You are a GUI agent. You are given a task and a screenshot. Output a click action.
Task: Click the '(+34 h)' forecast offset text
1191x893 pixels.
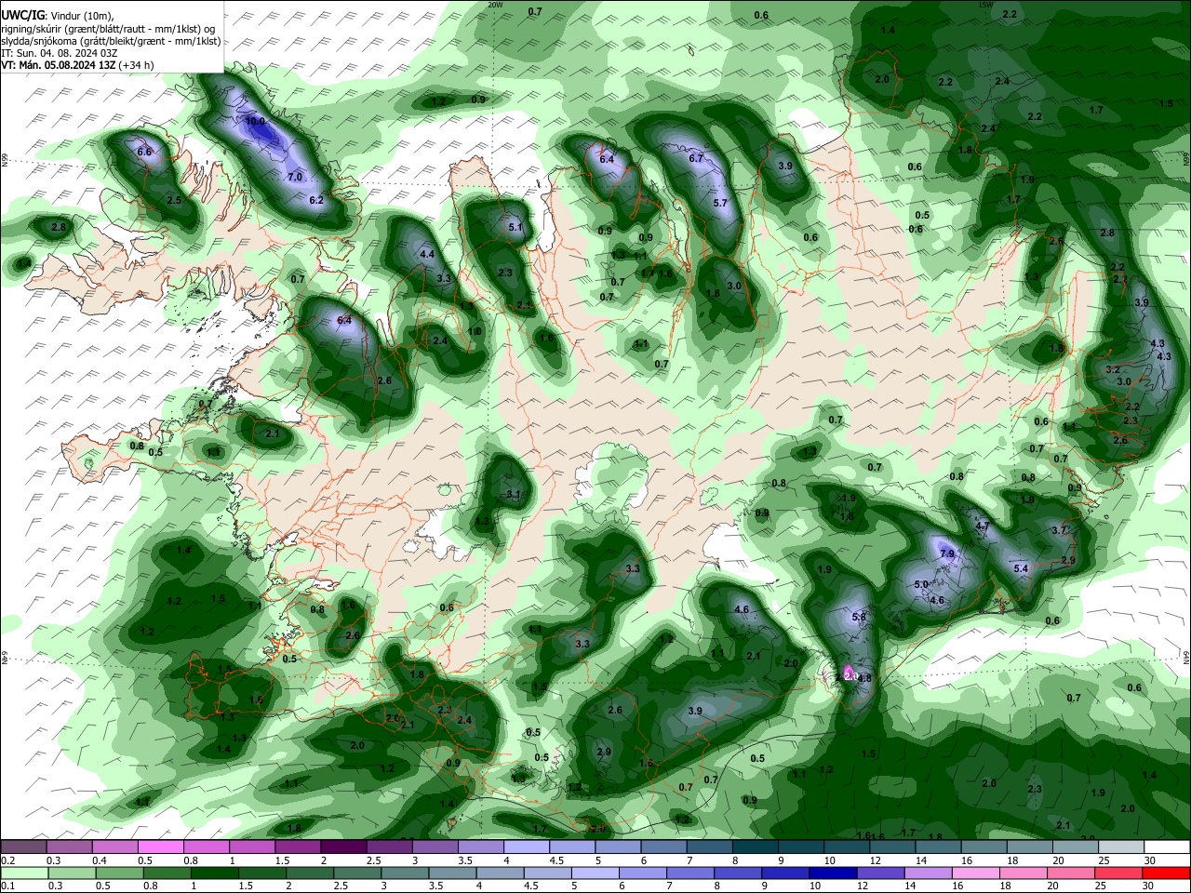(136, 65)
